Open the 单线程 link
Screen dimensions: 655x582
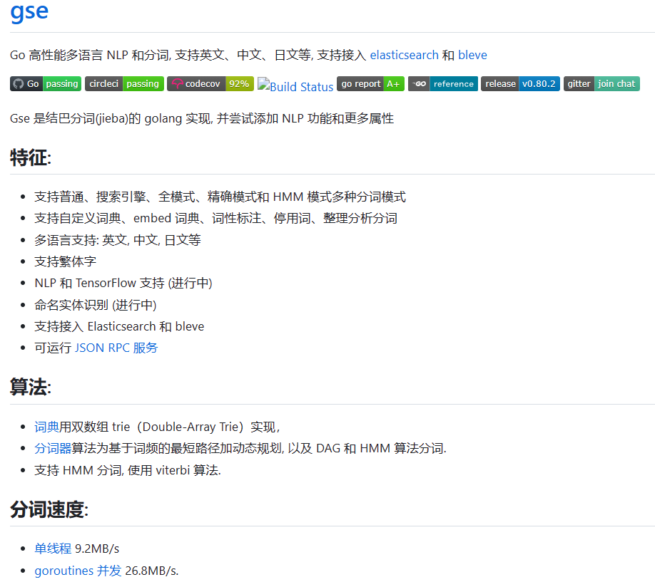53,549
